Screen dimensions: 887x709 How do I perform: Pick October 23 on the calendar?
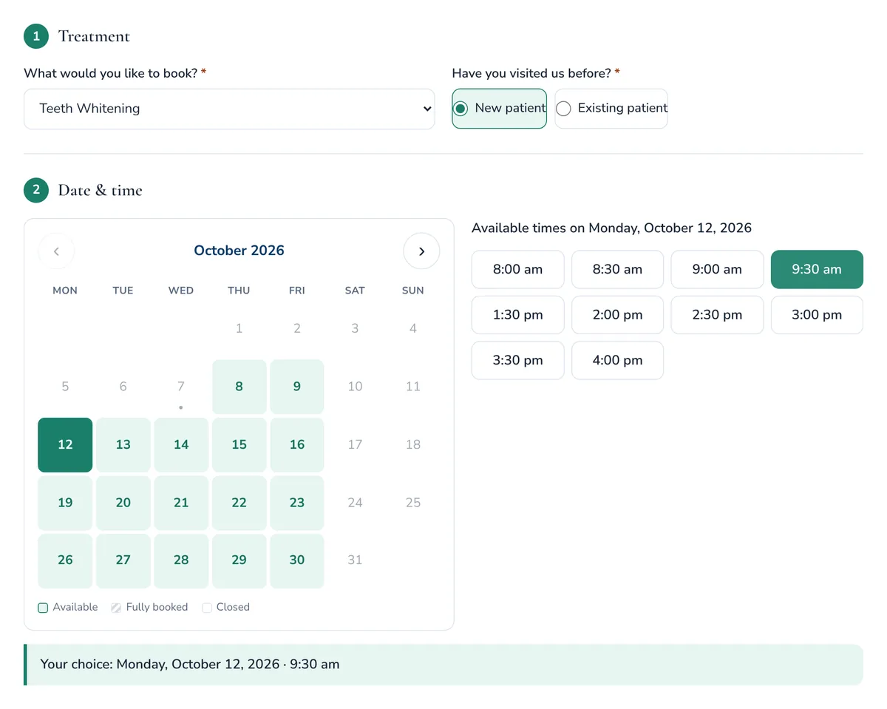(x=297, y=503)
